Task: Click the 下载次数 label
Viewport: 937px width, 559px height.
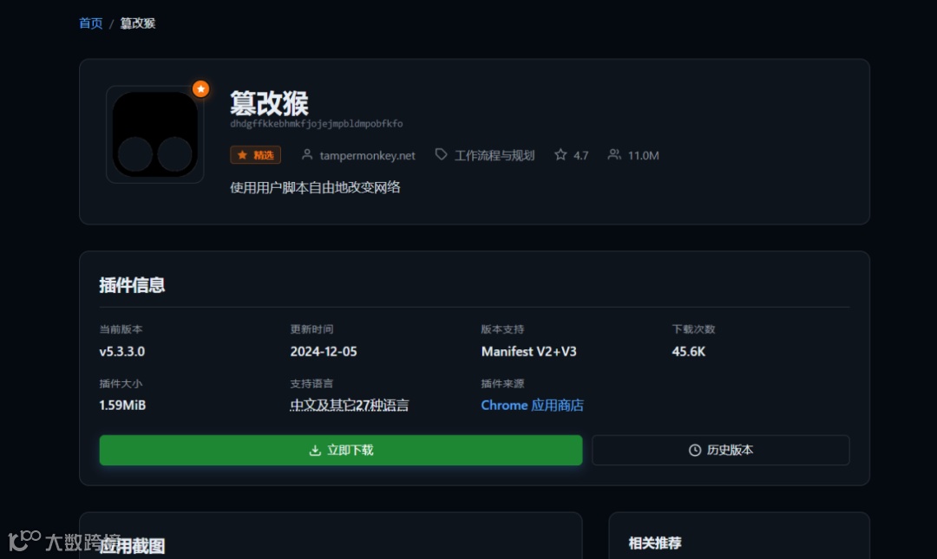Action: (x=693, y=329)
